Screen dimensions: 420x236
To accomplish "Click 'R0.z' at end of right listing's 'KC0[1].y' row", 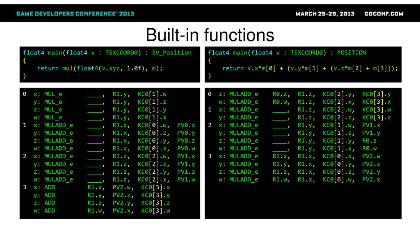I will click(370, 141).
